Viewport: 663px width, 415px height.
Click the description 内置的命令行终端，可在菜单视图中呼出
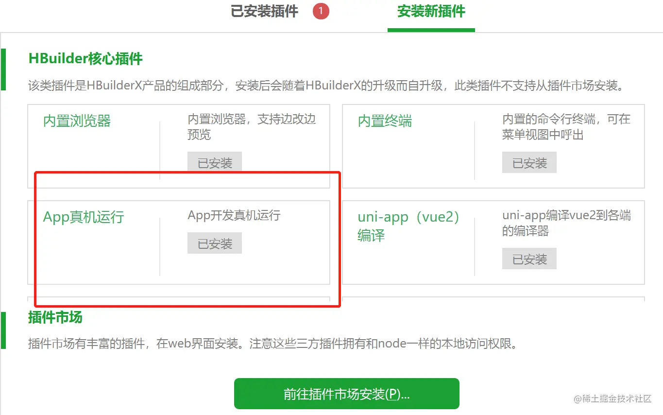pos(566,126)
